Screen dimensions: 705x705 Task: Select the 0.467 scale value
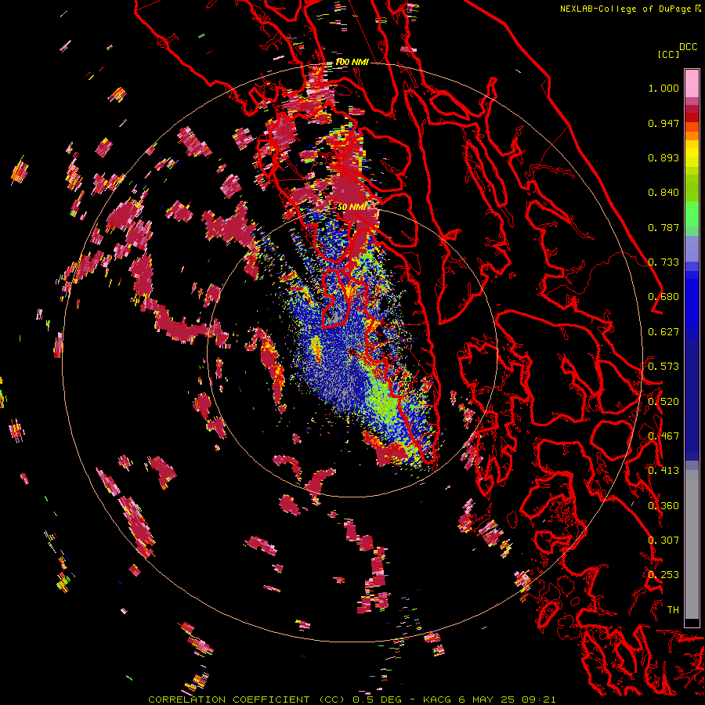(x=663, y=436)
